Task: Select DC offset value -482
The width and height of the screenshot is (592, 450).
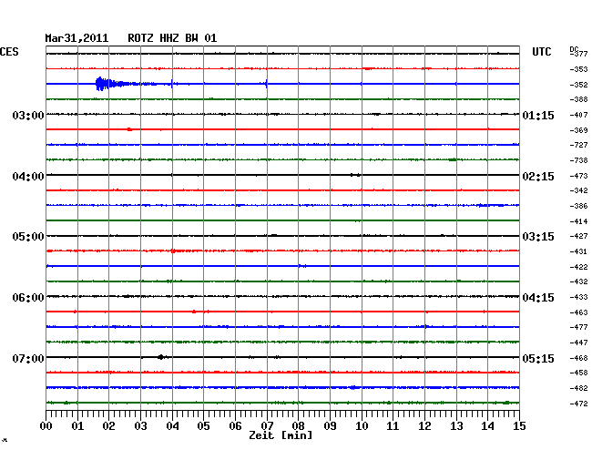Action: coord(579,388)
